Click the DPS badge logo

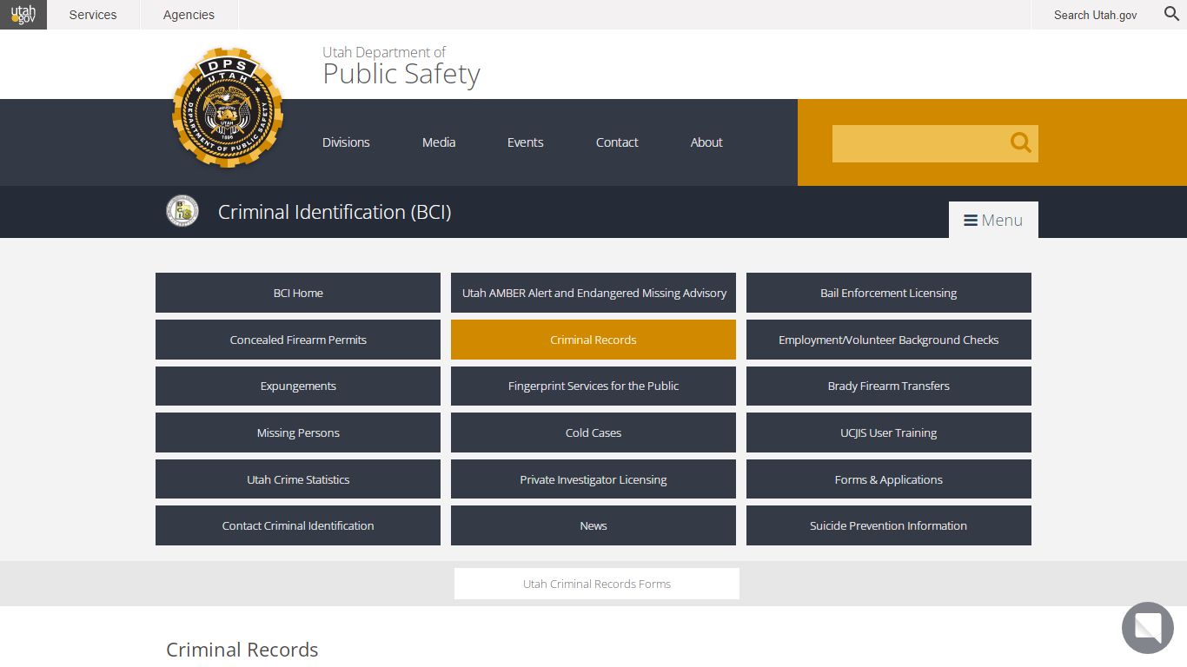228,108
